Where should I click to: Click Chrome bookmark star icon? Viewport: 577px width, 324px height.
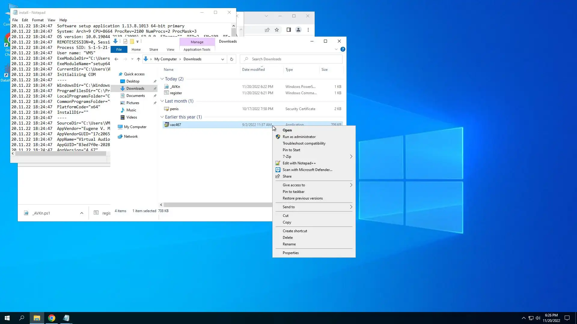[277, 30]
